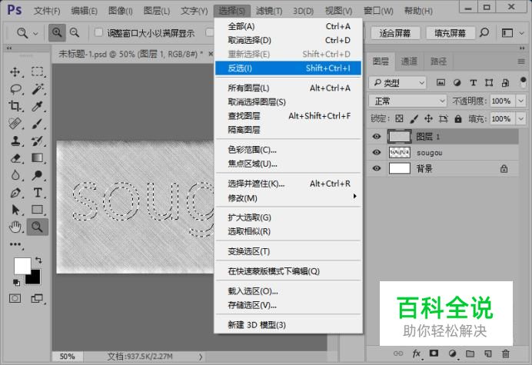The height and width of the screenshot is (365, 532).
Task: Hide the sougou layer
Action: coord(376,152)
